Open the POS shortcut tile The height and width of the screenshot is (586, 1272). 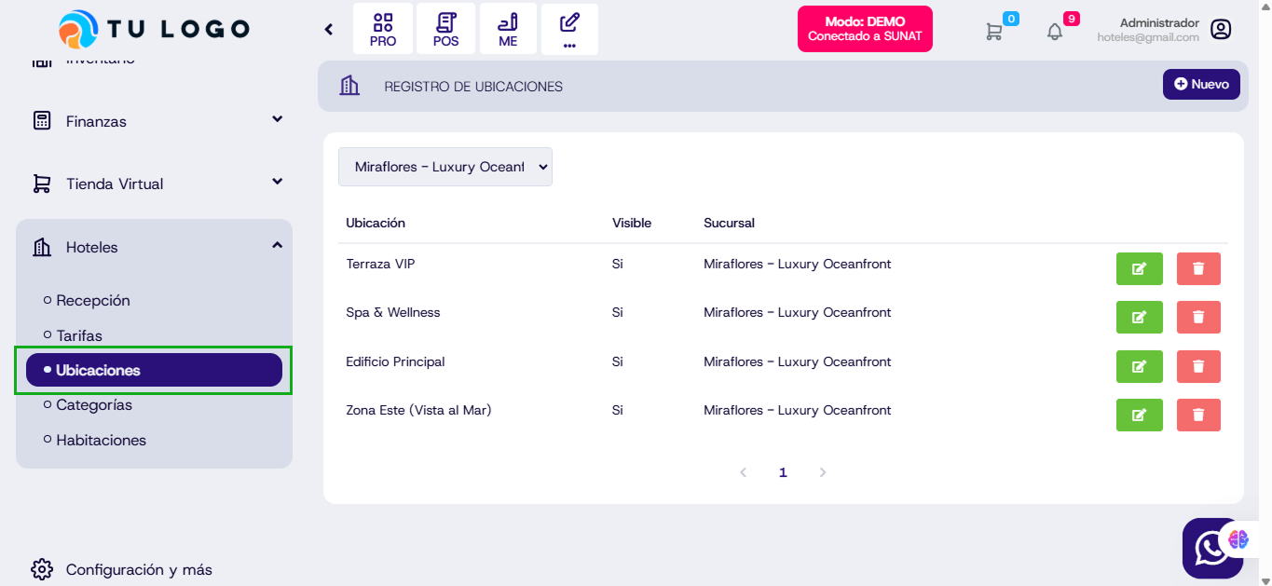tap(445, 30)
